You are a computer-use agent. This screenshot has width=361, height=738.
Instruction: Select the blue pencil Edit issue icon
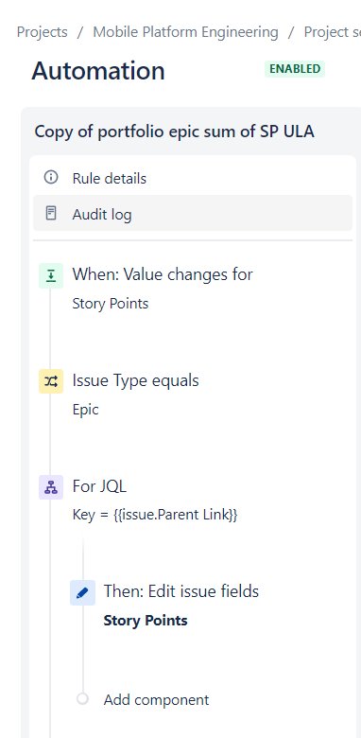pos(82,592)
